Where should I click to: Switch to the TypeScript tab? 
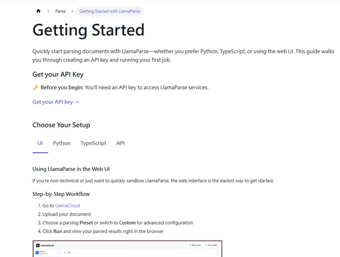(93, 143)
